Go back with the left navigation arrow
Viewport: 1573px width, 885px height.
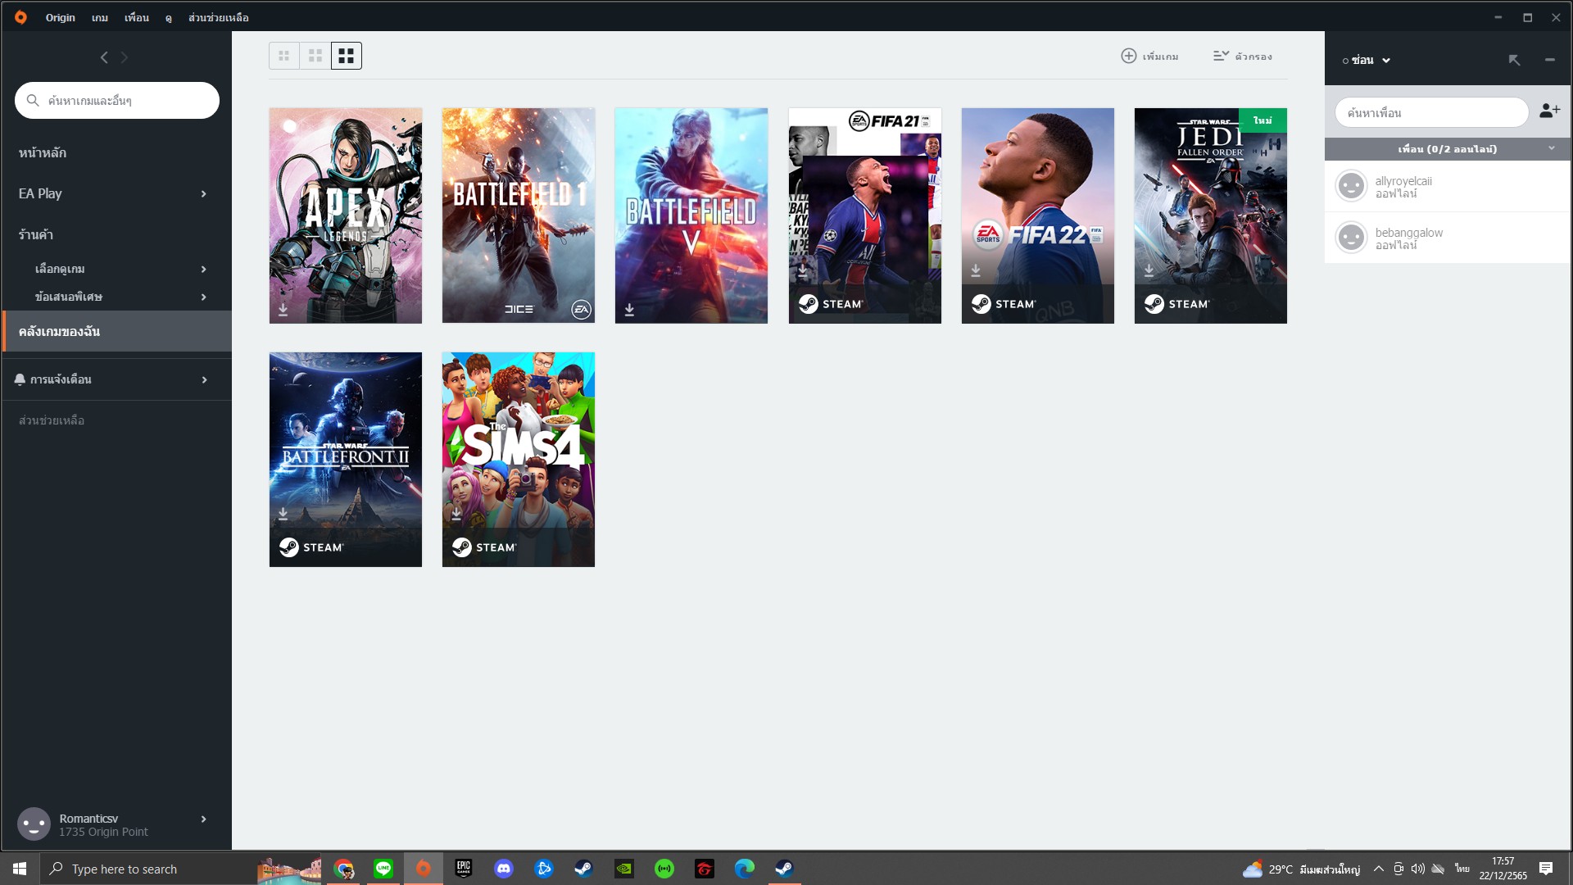click(104, 57)
